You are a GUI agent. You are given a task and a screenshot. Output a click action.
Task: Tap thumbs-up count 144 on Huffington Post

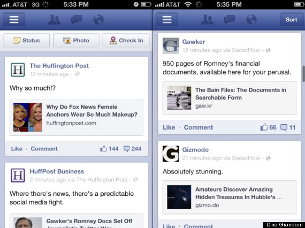click(109, 149)
